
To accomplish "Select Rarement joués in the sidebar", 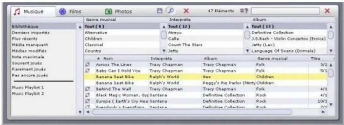I will pos(44,69).
